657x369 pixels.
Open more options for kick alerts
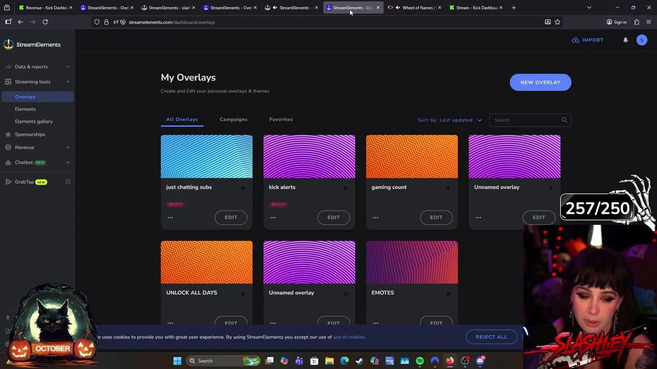pos(273,217)
